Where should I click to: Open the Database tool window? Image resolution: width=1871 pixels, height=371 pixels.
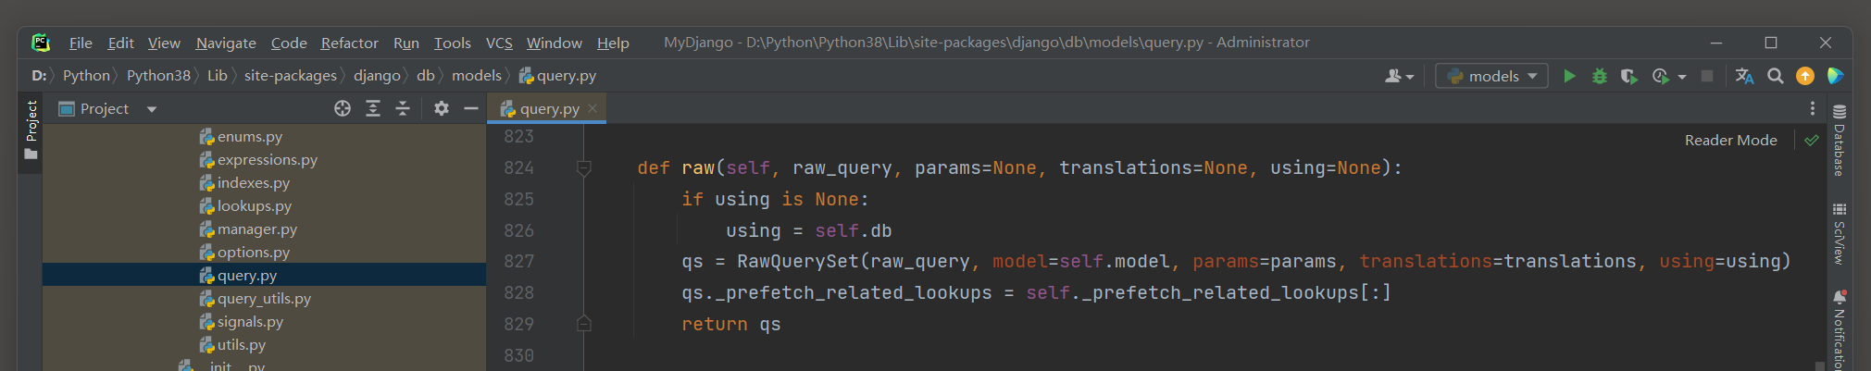click(x=1840, y=140)
